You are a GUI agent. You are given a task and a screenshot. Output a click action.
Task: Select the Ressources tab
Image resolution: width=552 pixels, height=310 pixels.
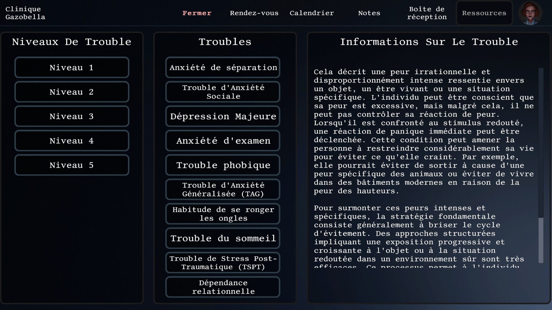coord(484,13)
